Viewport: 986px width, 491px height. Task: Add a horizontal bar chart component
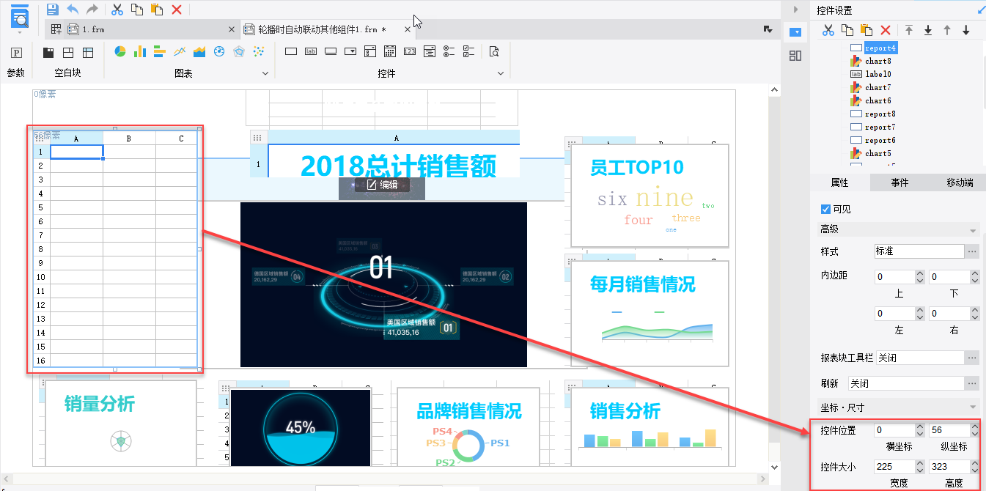[x=160, y=51]
